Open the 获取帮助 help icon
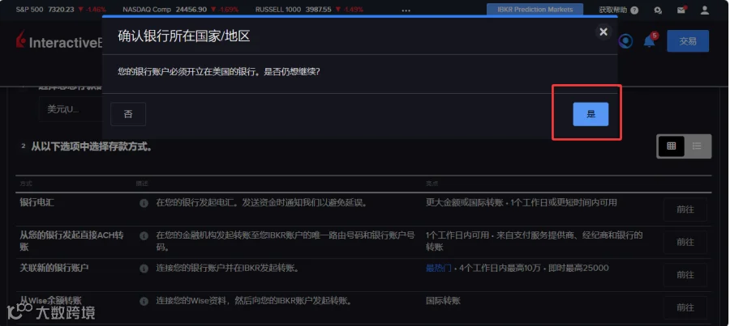This screenshot has width=730, height=326. [634, 10]
